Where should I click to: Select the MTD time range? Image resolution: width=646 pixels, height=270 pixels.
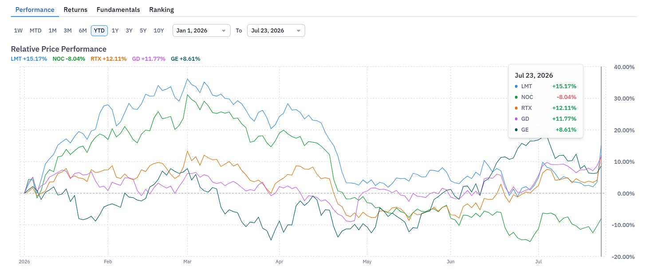pos(35,31)
